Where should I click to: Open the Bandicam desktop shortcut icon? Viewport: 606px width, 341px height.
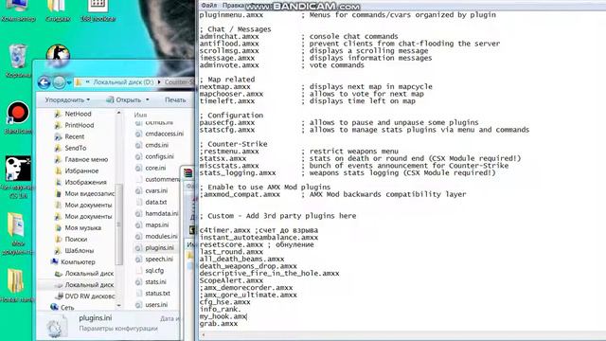point(18,113)
